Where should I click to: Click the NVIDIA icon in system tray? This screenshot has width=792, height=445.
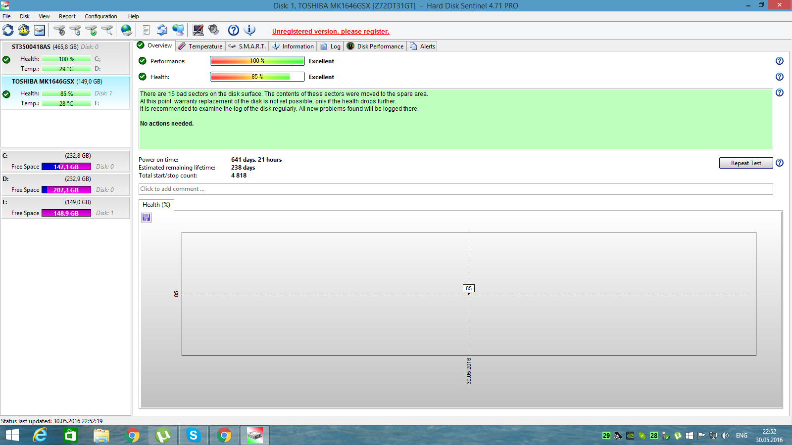[630, 436]
